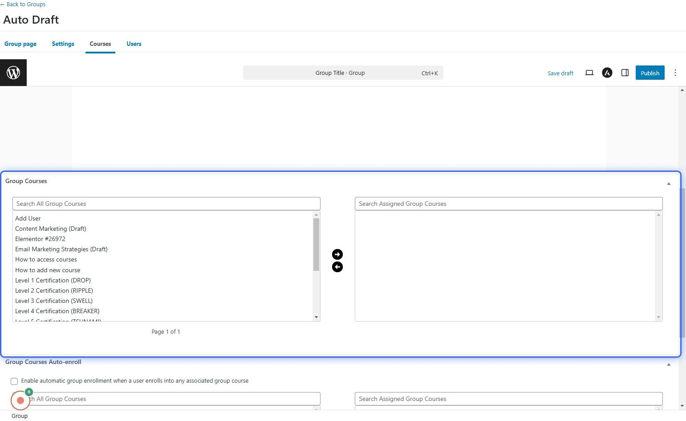
Task: Click the left arrow to unassign course
Action: 337,267
